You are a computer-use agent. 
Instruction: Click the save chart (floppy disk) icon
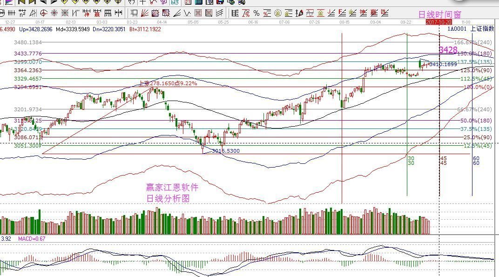pos(219,4)
